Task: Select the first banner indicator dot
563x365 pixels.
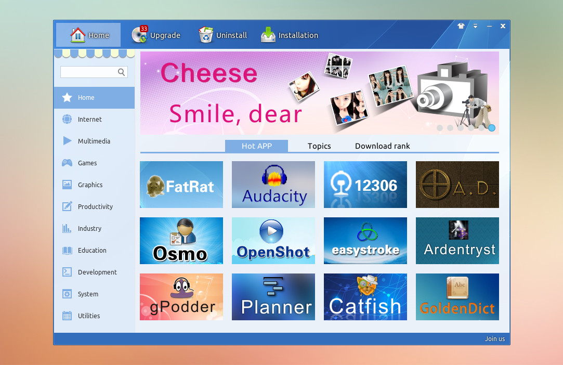Action: tap(440, 128)
